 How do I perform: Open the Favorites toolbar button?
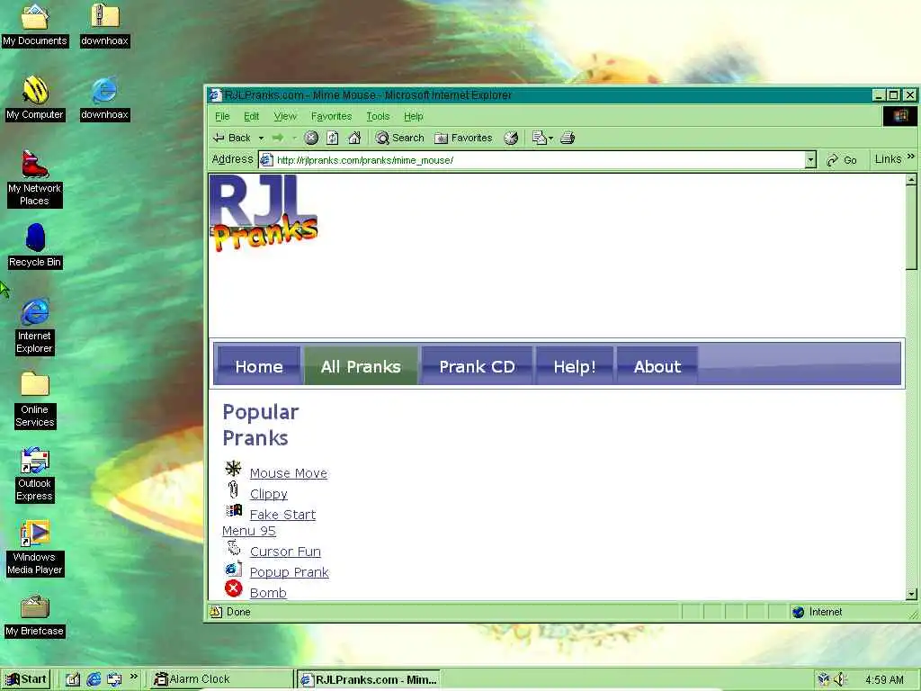463,138
